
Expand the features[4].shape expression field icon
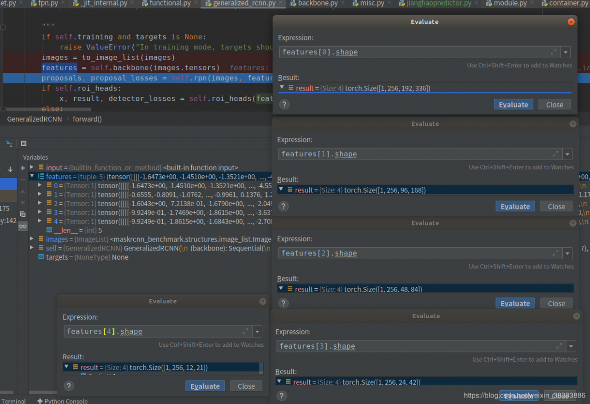246,331
